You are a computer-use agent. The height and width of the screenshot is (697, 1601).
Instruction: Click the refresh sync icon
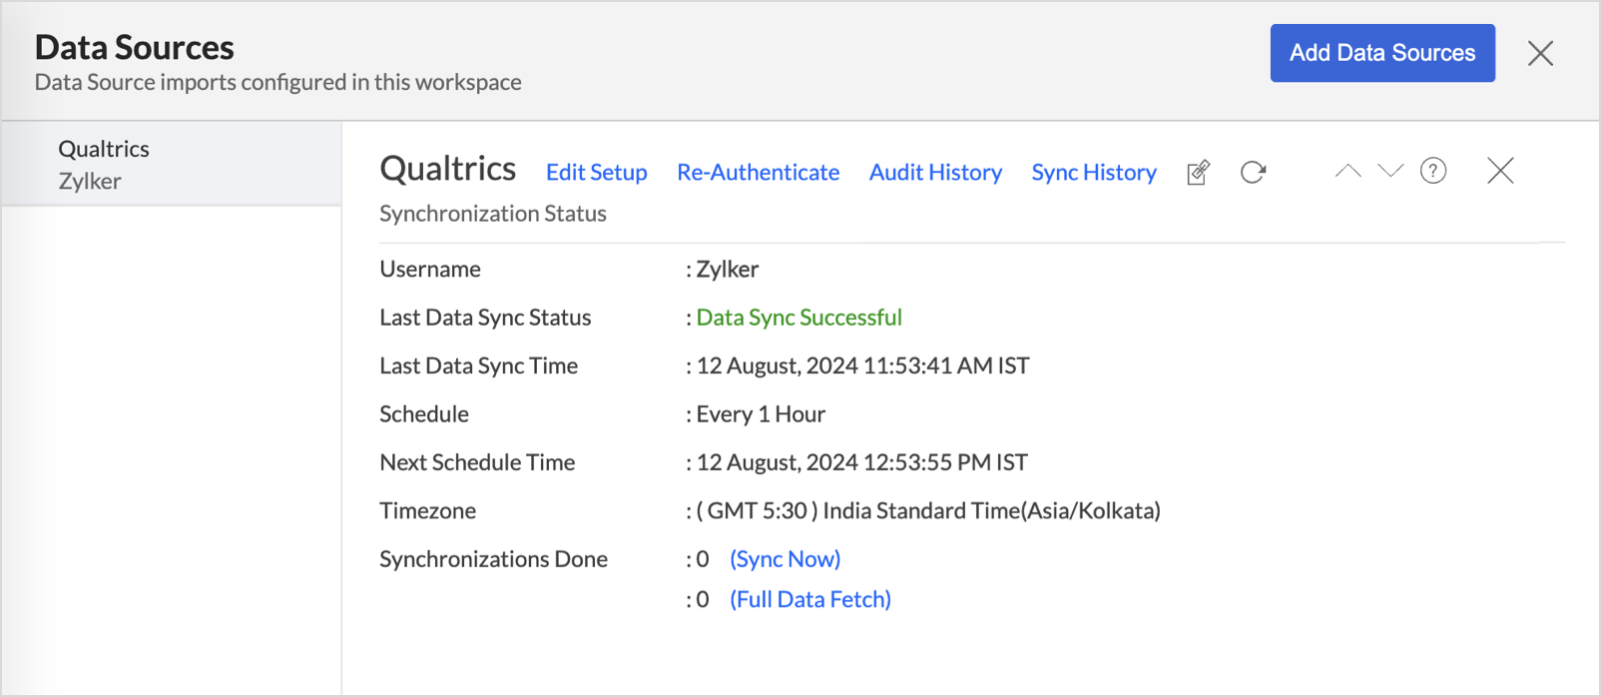point(1254,172)
